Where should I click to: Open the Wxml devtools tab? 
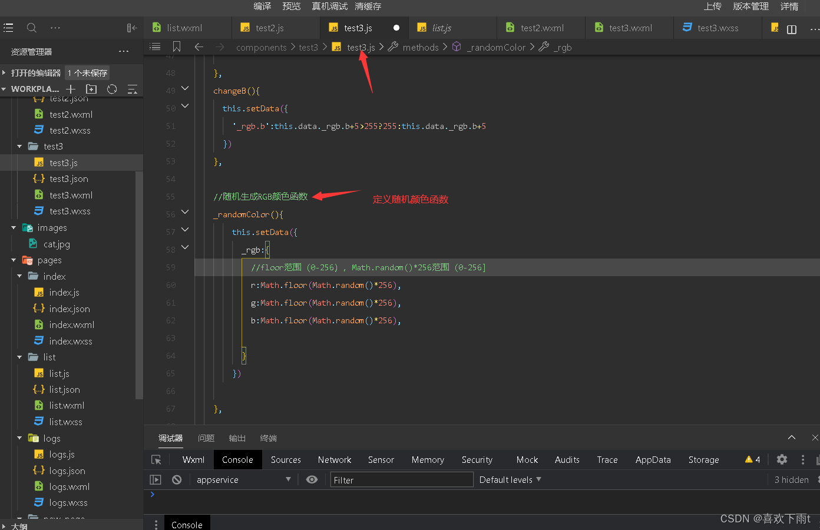[x=193, y=460]
